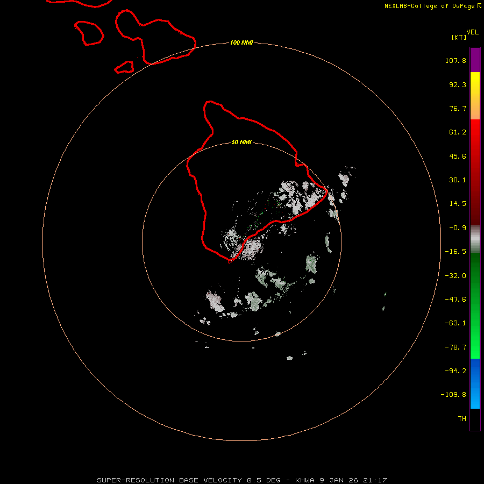484x484 pixels.
Task: Click the blue segment of velocity color bar
Action: pyautogui.click(x=475, y=383)
